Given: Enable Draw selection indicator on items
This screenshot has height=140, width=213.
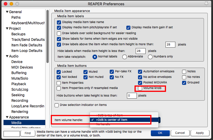Looking at the screenshot, I should pos(57,105).
